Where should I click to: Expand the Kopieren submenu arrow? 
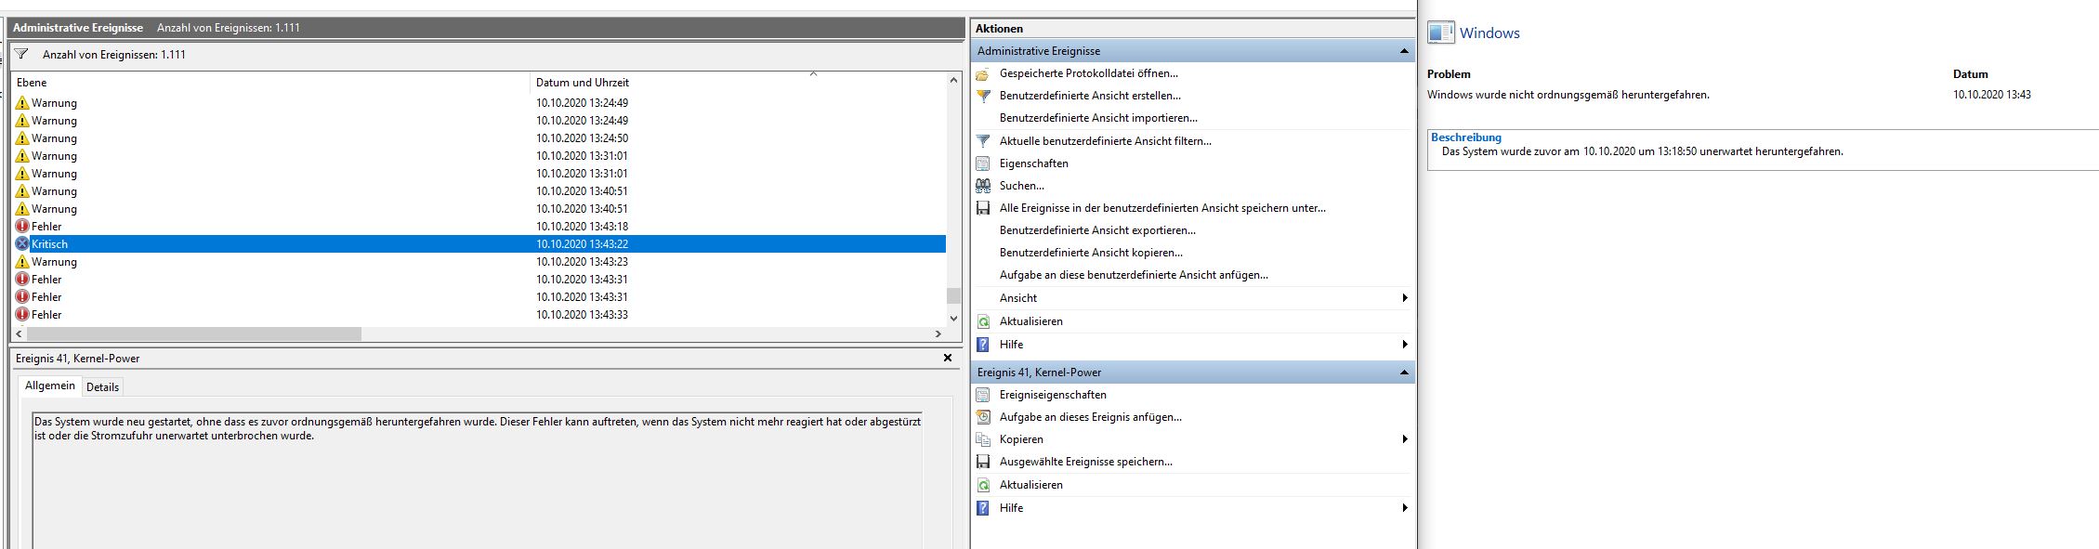pos(1404,439)
